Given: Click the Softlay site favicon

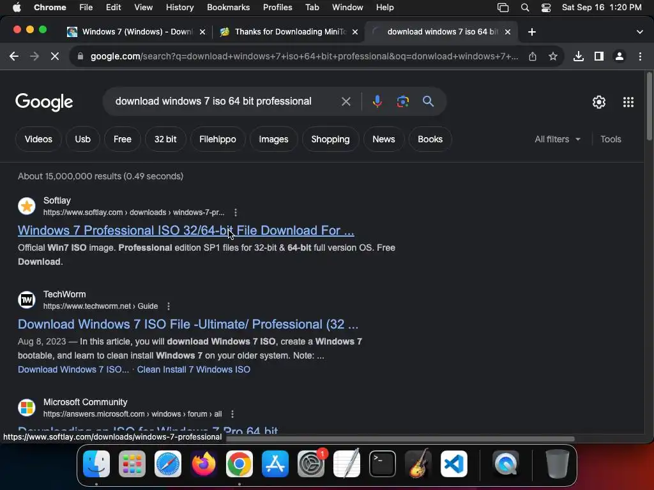Looking at the screenshot, I should tap(27, 206).
